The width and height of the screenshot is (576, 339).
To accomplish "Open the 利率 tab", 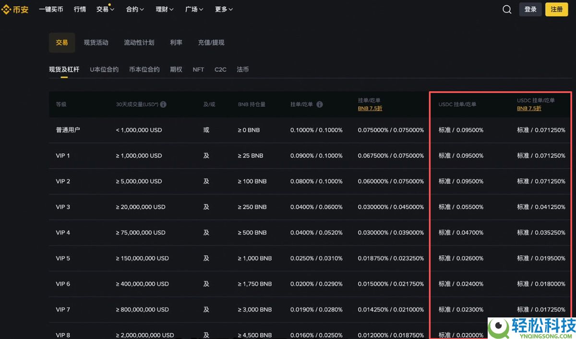I will (176, 42).
